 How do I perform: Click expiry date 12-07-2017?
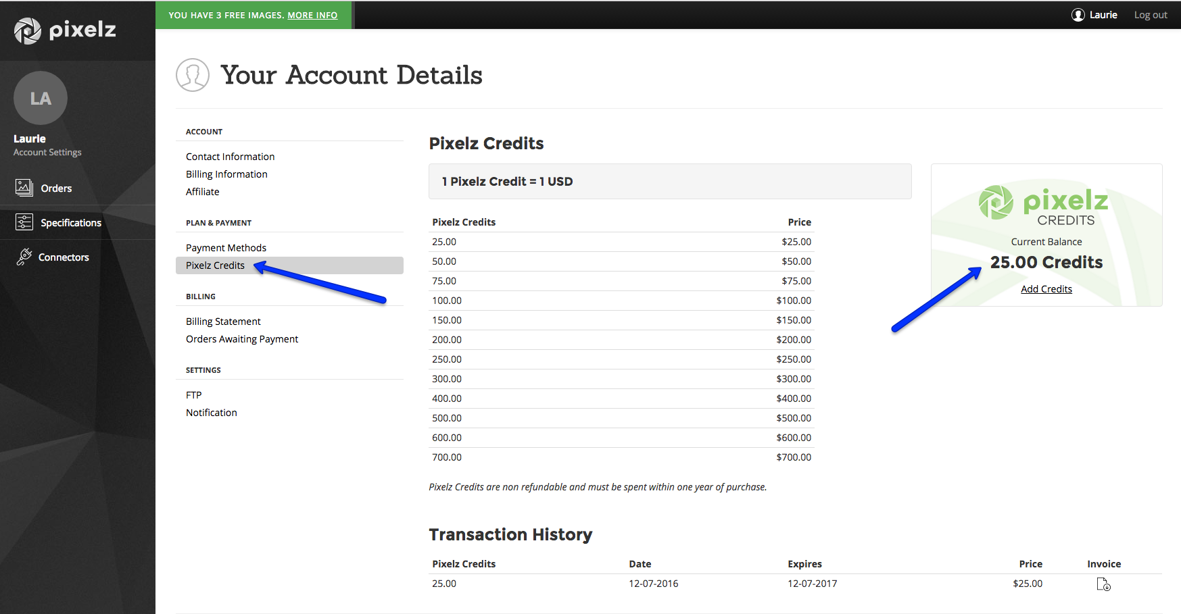click(813, 584)
